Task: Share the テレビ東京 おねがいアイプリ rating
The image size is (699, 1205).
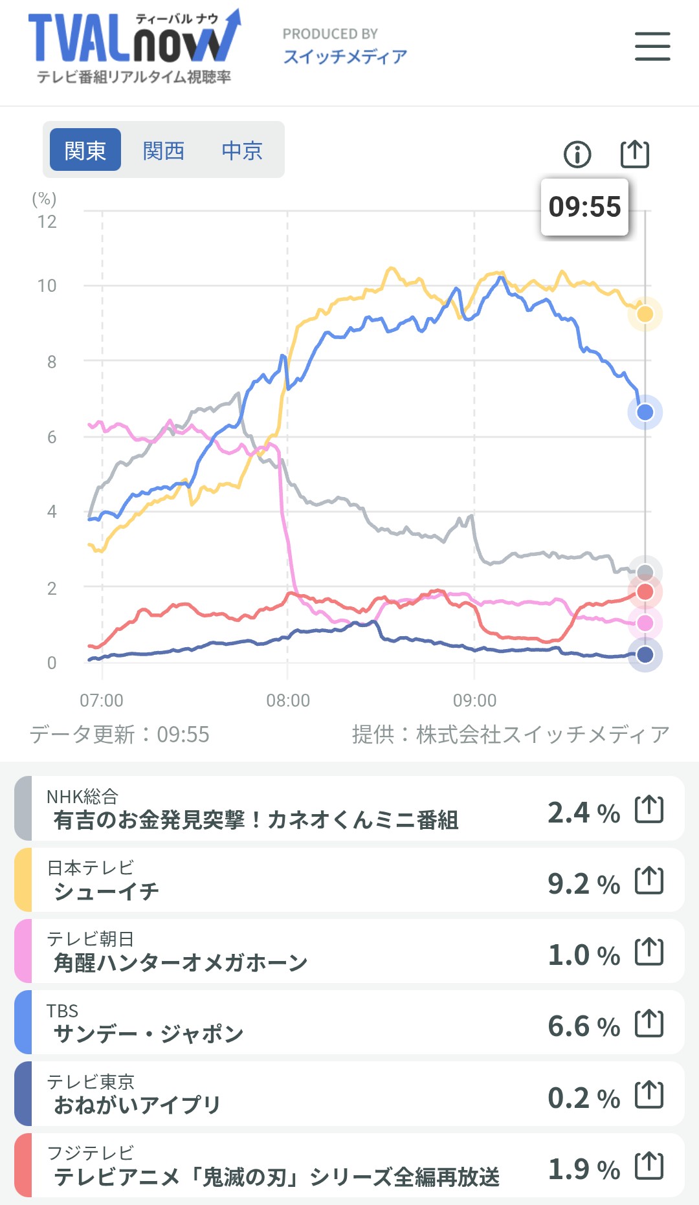Action: click(x=649, y=1095)
